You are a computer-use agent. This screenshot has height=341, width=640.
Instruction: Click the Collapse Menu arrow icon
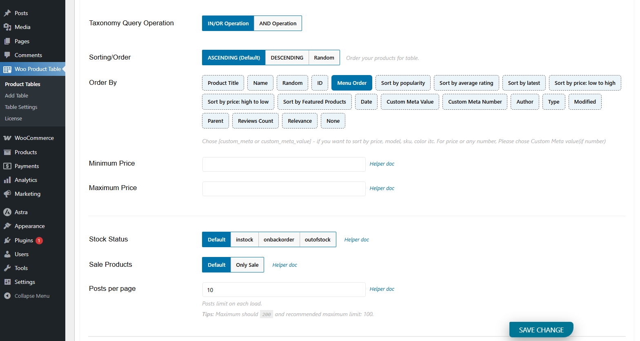point(7,296)
